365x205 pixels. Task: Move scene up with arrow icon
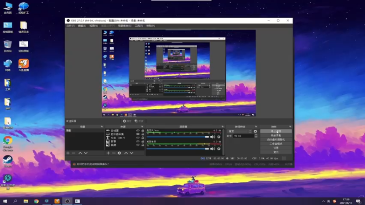(x=80, y=153)
